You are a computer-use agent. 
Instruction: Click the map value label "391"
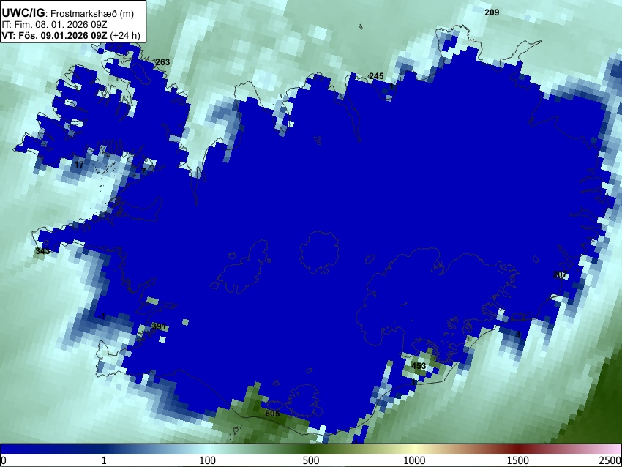(159, 326)
